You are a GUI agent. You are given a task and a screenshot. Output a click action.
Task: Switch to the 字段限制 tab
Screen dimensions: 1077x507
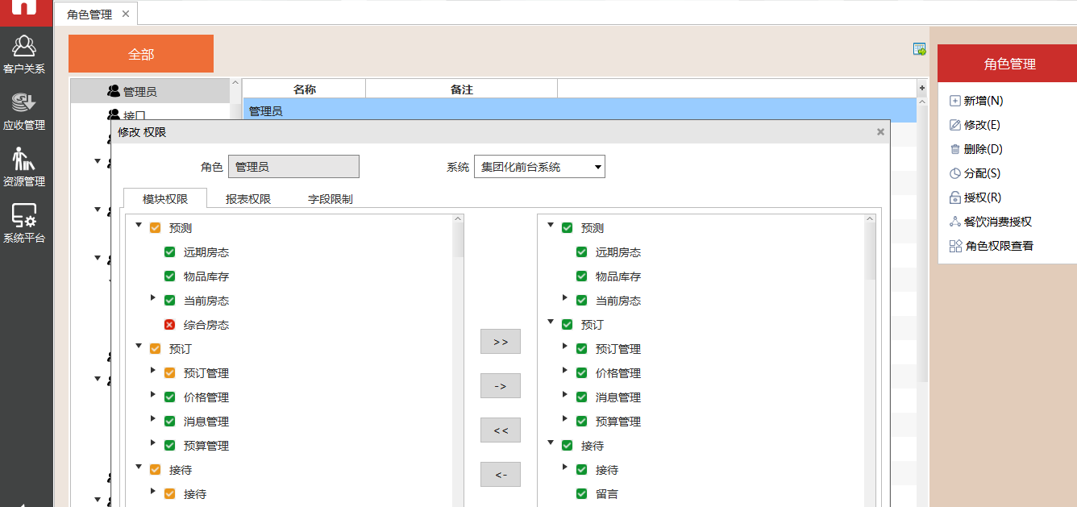pos(330,199)
